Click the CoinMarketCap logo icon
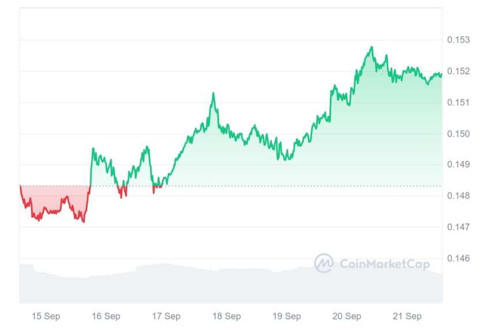496x330 pixels. click(x=324, y=263)
